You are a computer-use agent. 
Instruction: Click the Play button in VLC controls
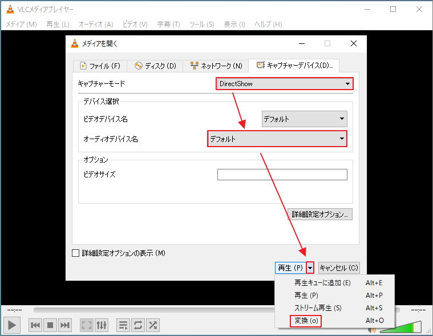click(11, 325)
